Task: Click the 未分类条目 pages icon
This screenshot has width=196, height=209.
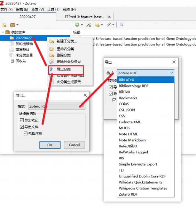Action: click(12, 55)
